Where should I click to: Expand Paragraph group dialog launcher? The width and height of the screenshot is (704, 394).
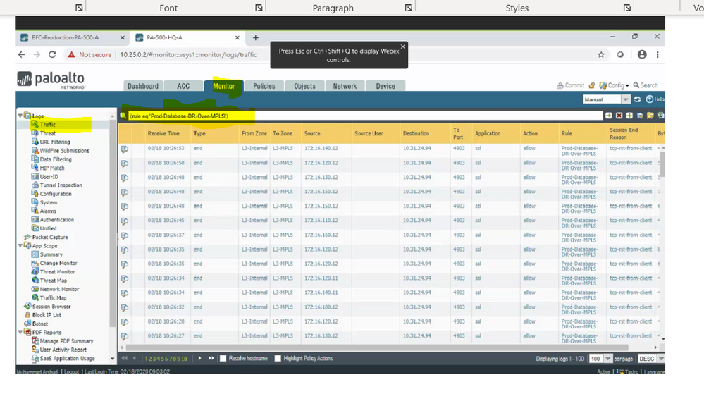[408, 8]
